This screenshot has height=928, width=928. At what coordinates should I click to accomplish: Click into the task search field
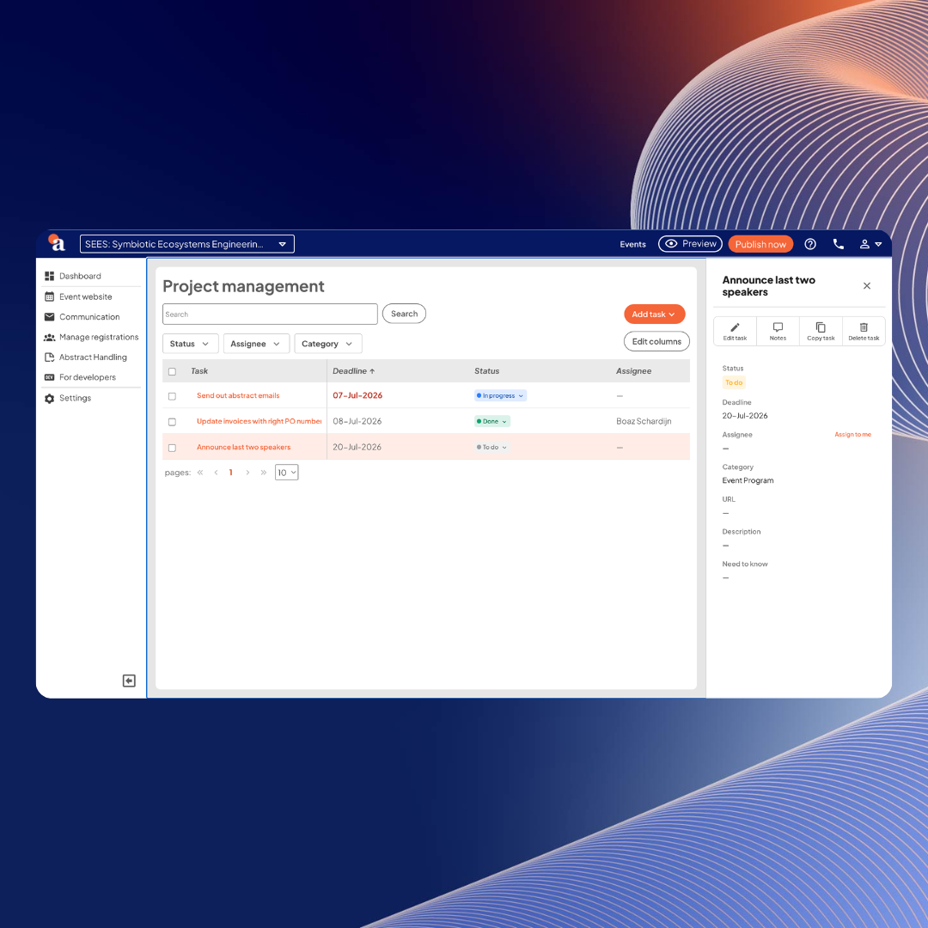(x=270, y=314)
